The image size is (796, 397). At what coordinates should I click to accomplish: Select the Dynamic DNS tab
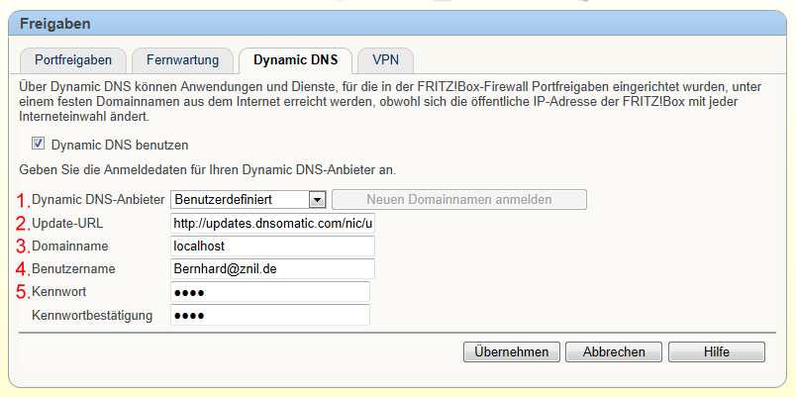point(293,59)
